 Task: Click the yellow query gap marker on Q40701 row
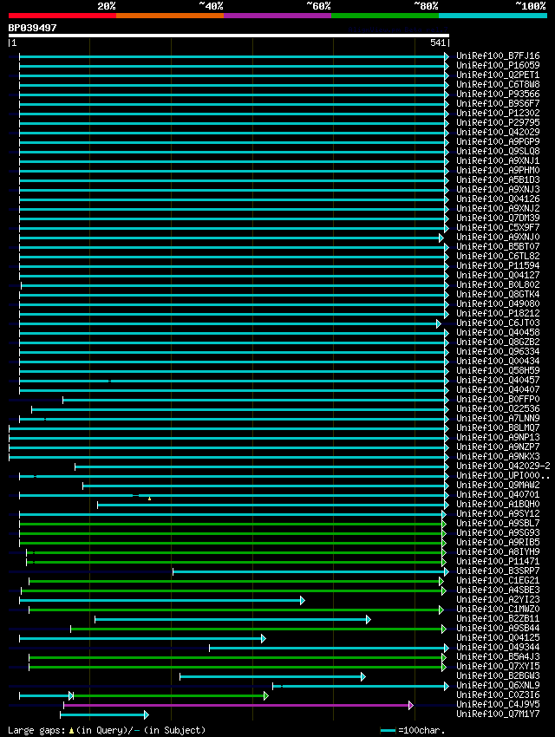click(149, 499)
